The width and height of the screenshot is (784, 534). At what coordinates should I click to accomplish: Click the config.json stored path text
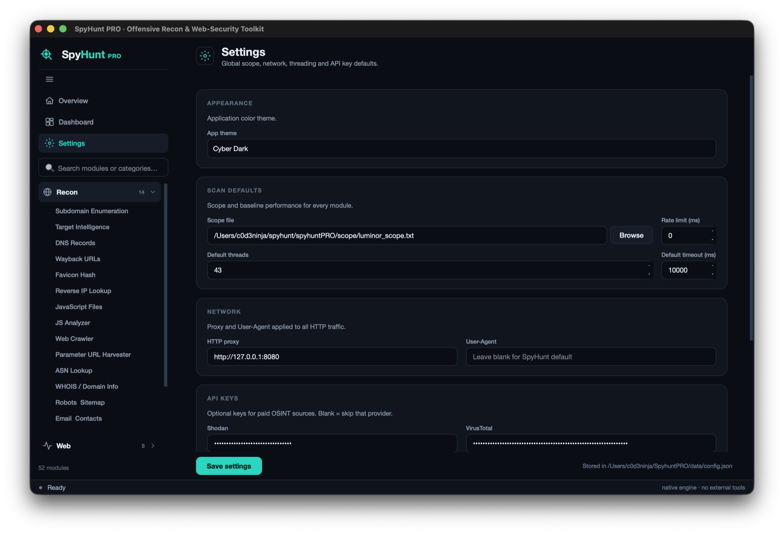click(657, 466)
